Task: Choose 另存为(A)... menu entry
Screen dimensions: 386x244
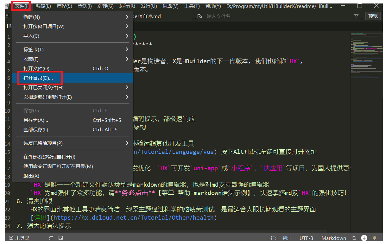Action: click(x=73, y=120)
